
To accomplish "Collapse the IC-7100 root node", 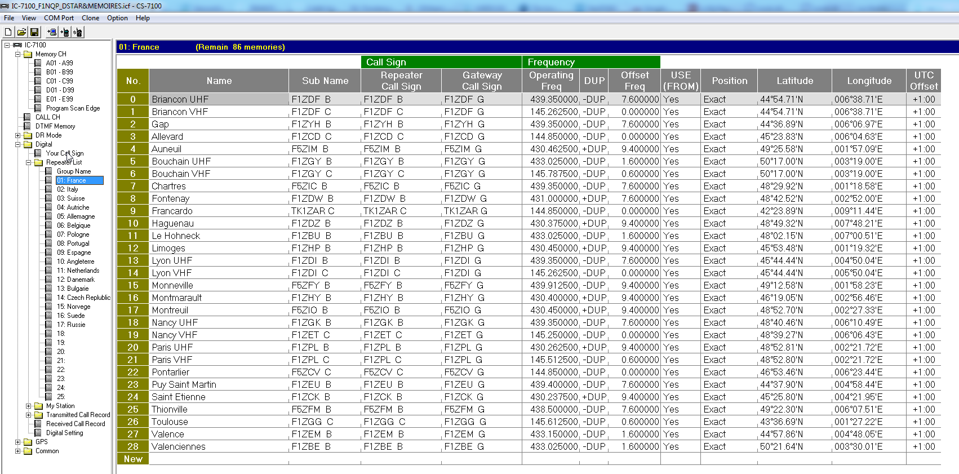I will click(7, 45).
